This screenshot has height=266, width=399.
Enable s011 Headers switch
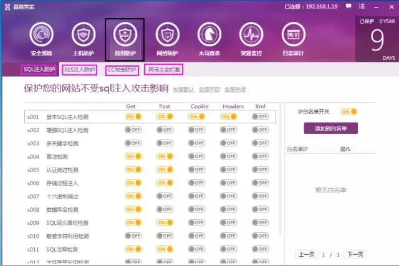229,249
